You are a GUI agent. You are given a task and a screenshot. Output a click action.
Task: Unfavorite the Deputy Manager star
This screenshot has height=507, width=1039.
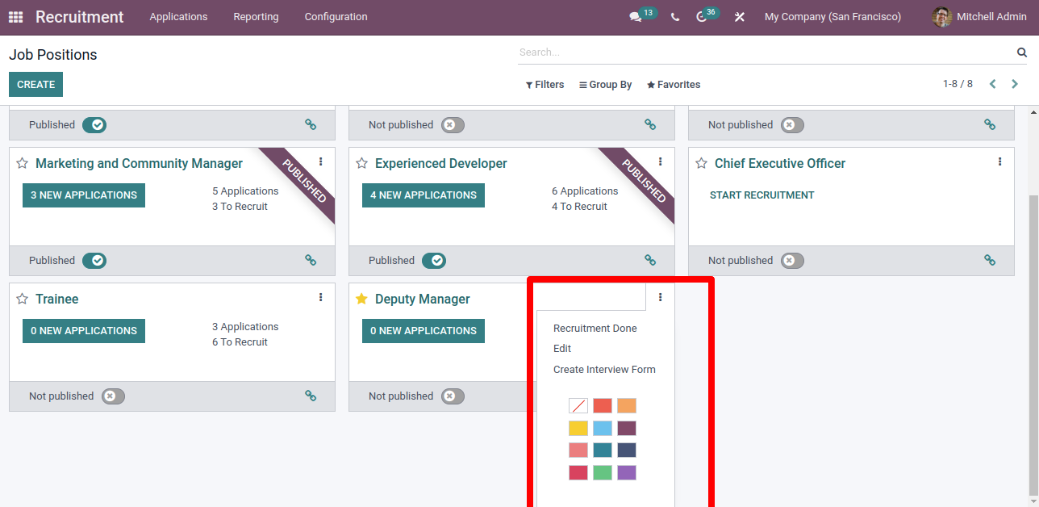coord(362,300)
